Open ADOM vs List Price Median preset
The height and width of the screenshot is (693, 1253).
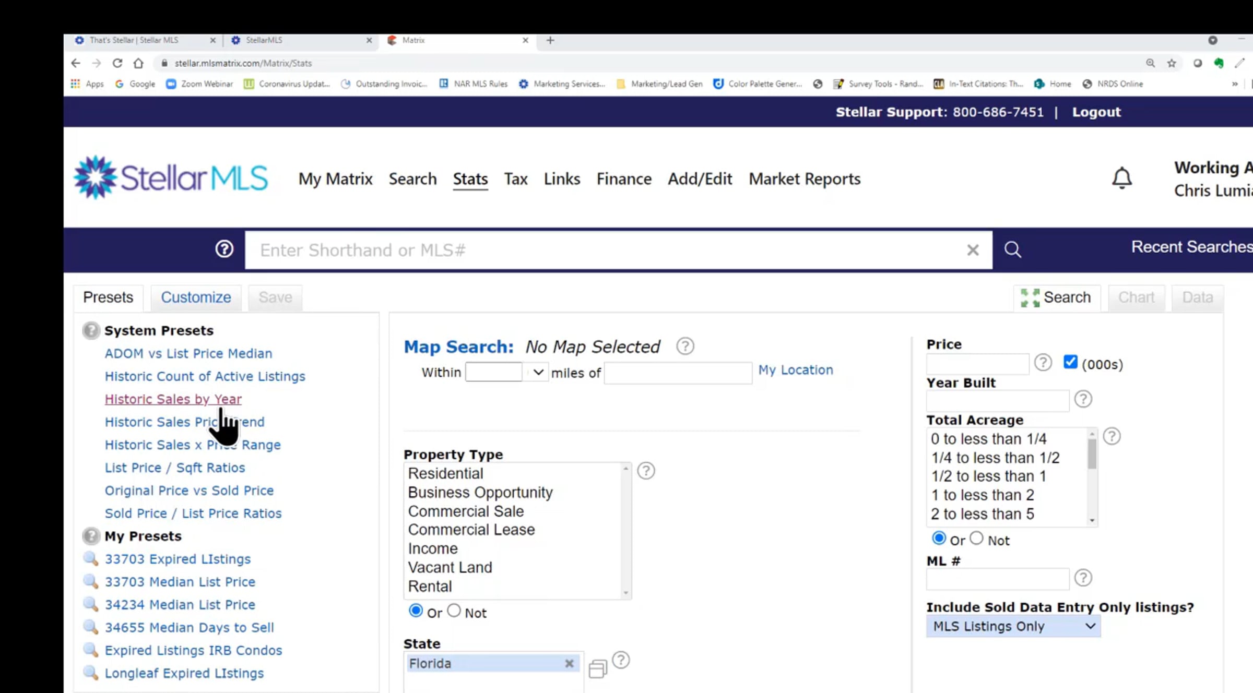(188, 353)
